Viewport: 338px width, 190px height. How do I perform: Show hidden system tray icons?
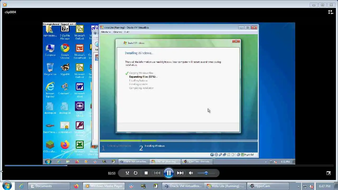pos(298,186)
